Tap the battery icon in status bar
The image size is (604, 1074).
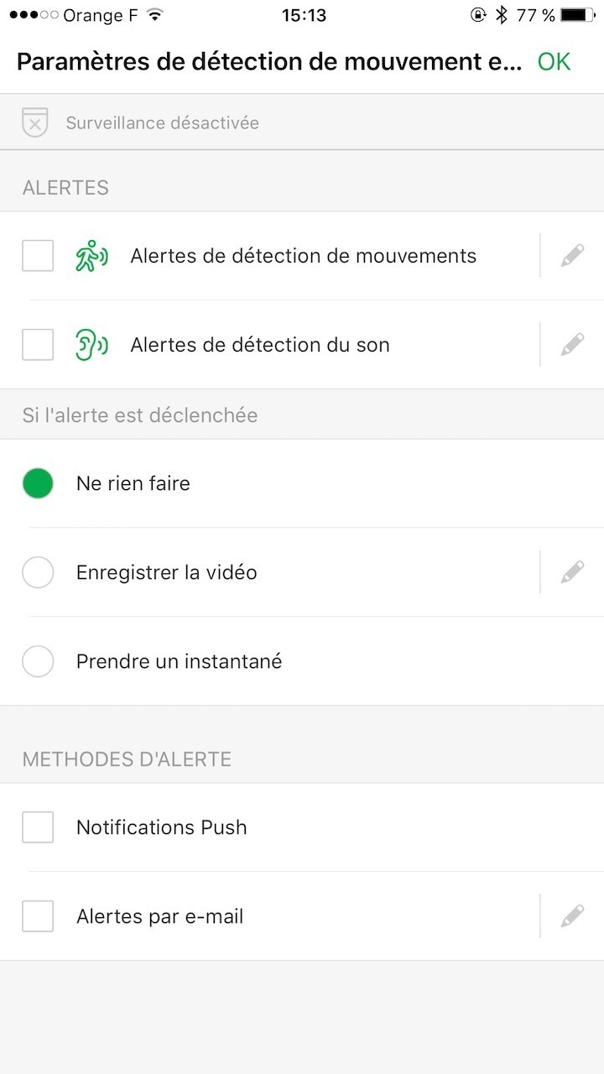pos(577,15)
